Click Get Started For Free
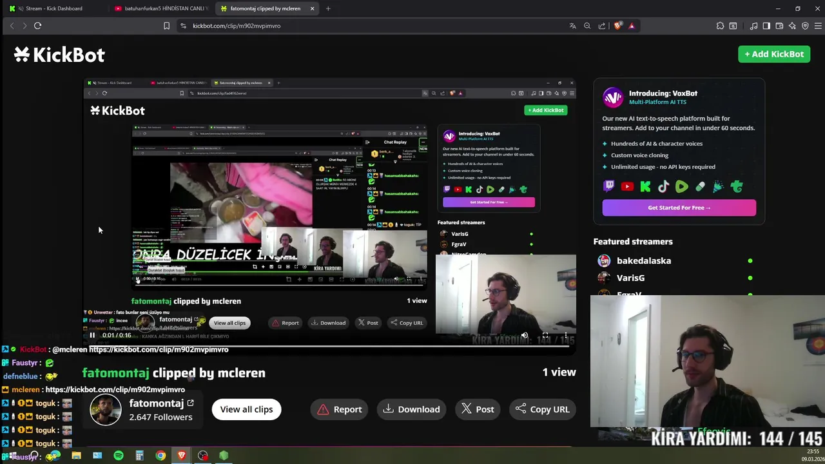The width and height of the screenshot is (825, 464). click(x=679, y=208)
